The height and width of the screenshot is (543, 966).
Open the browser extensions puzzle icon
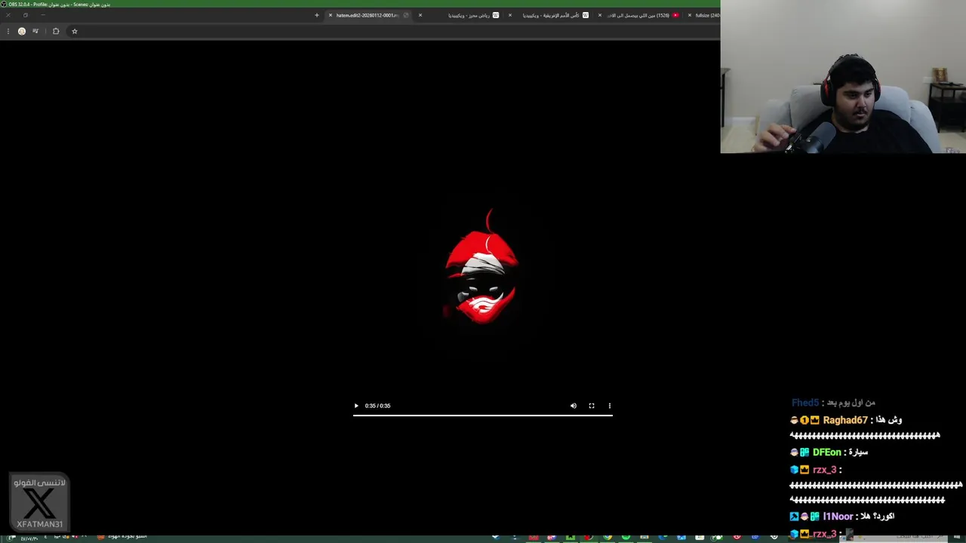click(56, 31)
